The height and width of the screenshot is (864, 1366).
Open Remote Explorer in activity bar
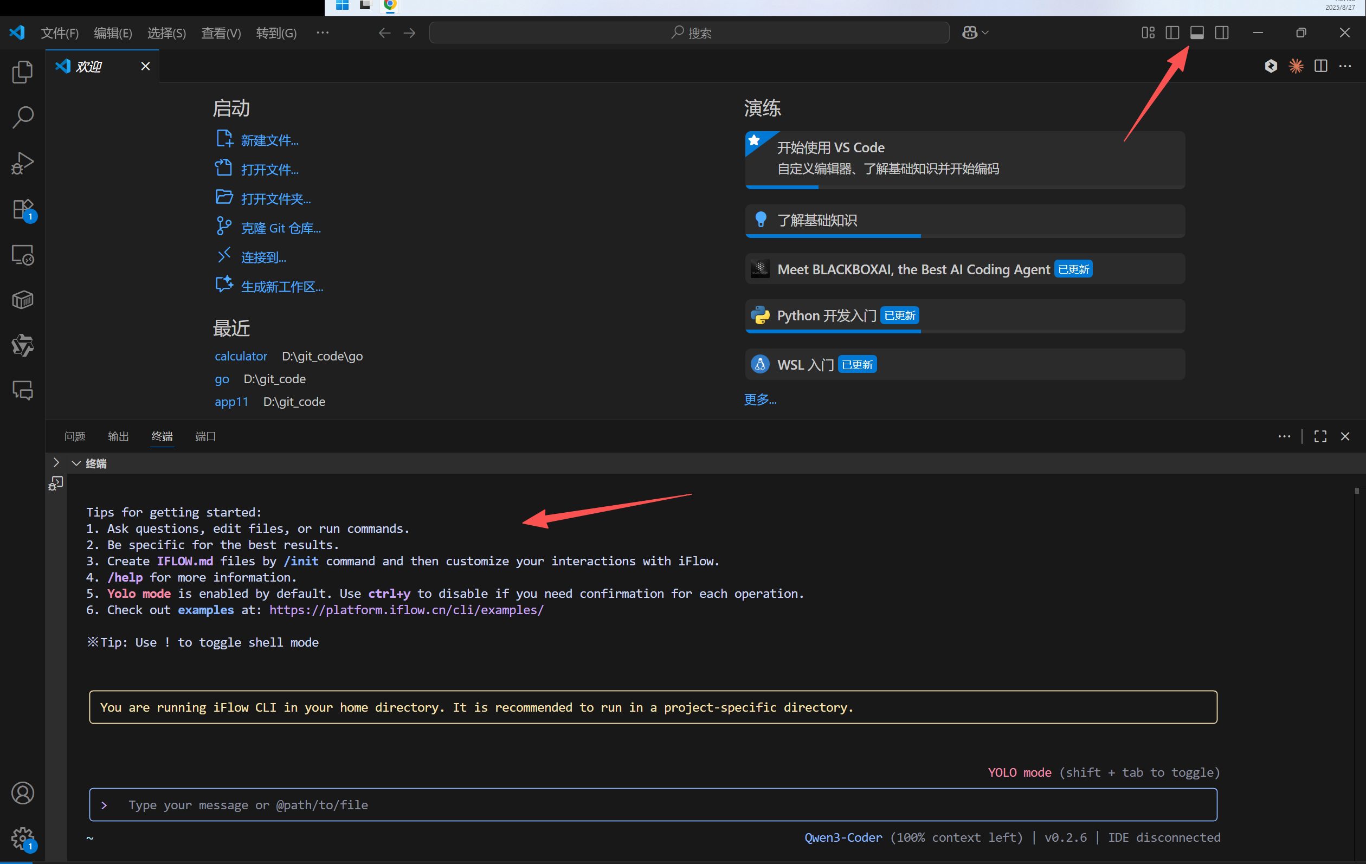[x=23, y=255]
